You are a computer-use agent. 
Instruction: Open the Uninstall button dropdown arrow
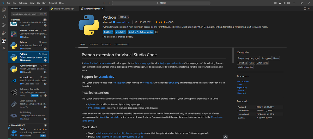[125, 32]
